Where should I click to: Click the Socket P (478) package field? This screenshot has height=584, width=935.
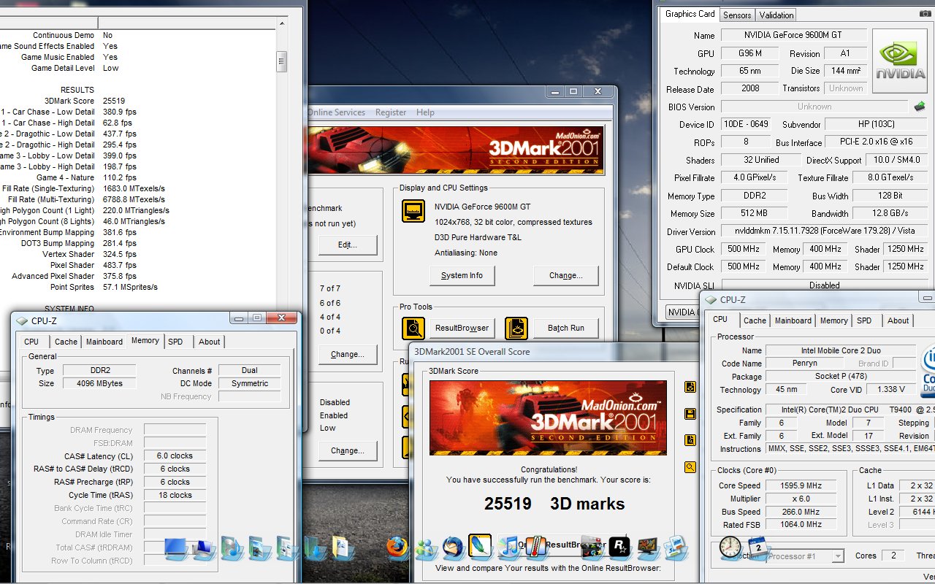pos(840,377)
